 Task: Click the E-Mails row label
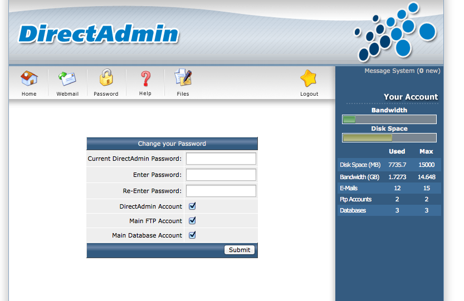pyautogui.click(x=349, y=188)
